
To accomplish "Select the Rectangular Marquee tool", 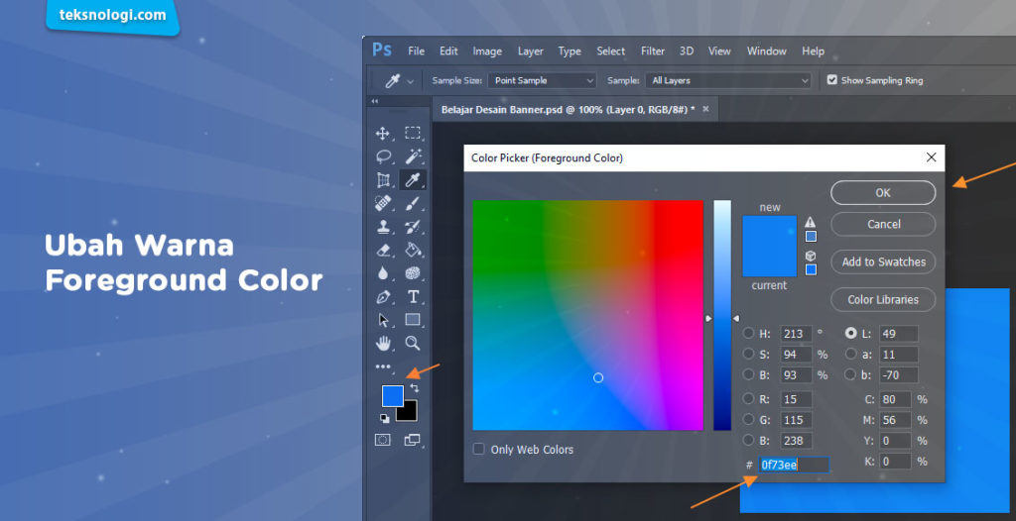I will (x=413, y=134).
